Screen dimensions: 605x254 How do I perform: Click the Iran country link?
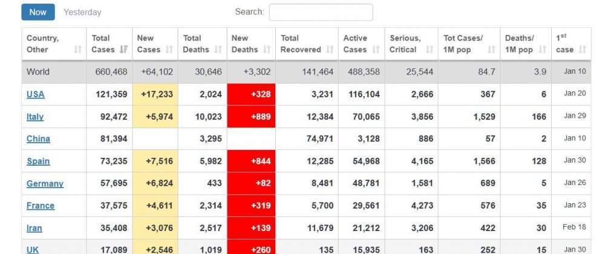click(x=34, y=228)
